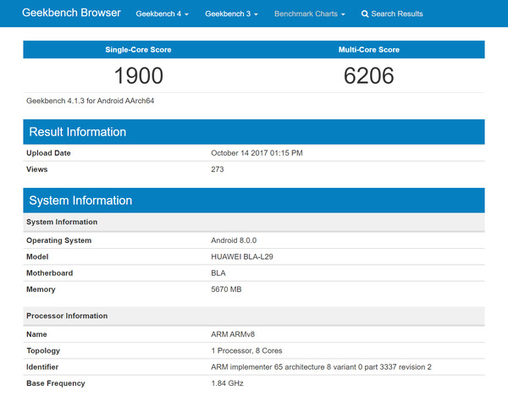Image resolution: width=508 pixels, height=396 pixels.
Task: Click the ARM implementer identifier text
Action: (x=321, y=367)
